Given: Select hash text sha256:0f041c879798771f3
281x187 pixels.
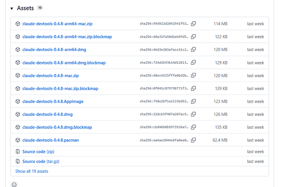Looking at the screenshot, I should click(164, 88).
